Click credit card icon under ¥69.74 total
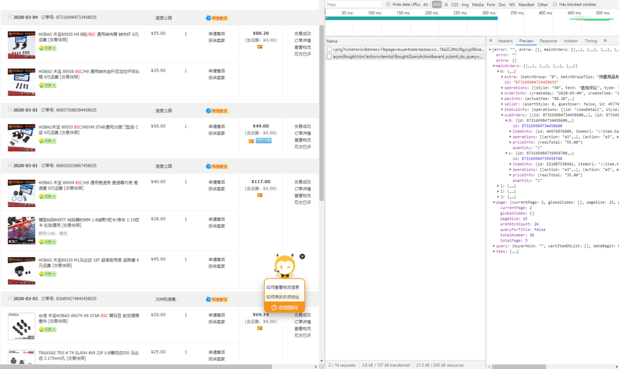This screenshot has height=369, width=619. [260, 329]
